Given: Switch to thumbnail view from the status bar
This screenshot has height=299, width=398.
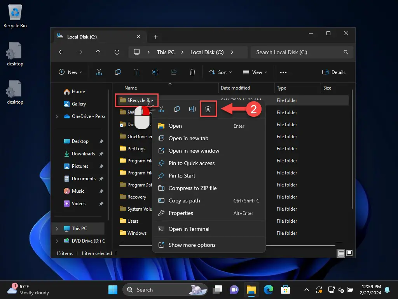Looking at the screenshot, I should (349, 253).
